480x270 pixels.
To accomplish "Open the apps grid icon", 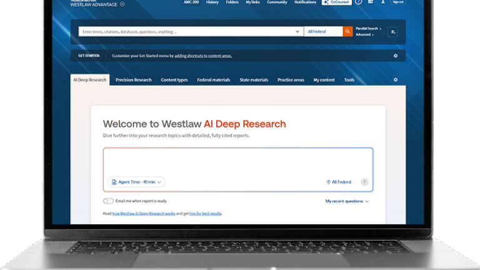I will point(371,2).
